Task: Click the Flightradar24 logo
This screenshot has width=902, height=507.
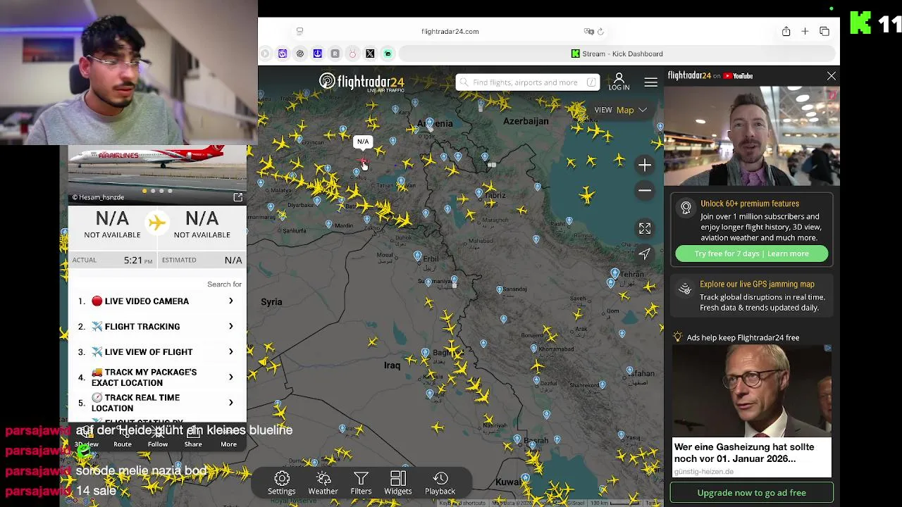Action: click(x=362, y=82)
